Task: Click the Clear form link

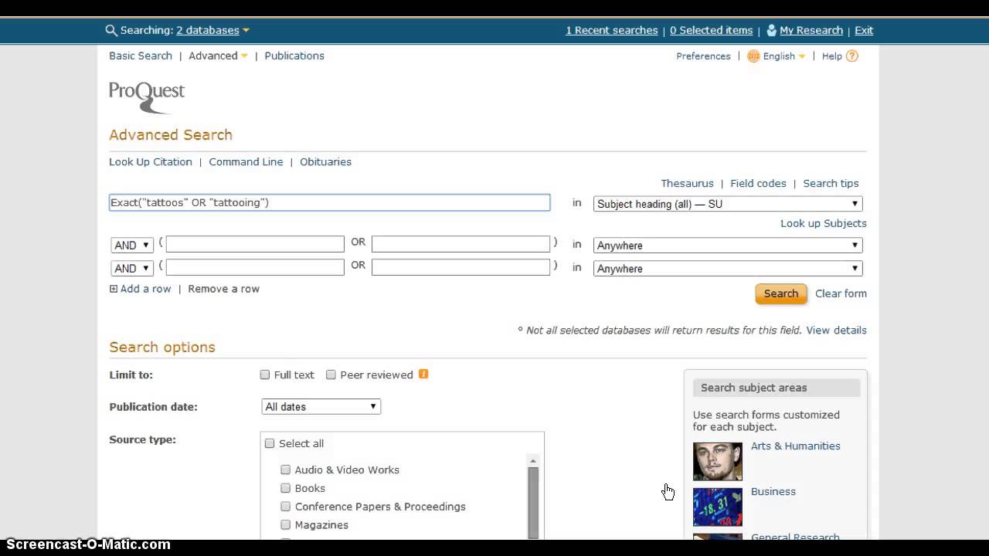Action: tap(841, 293)
